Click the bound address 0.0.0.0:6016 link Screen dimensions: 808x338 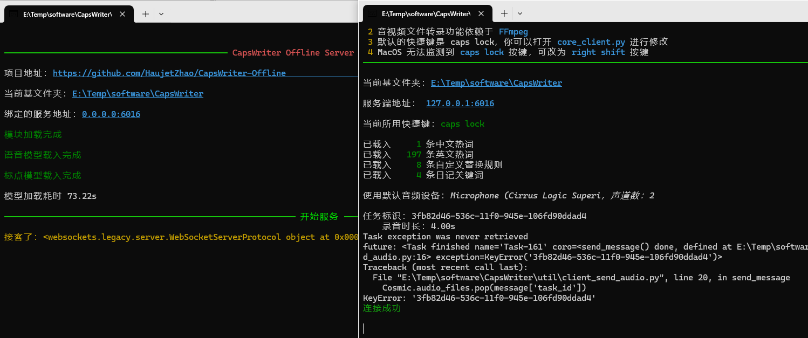(x=111, y=114)
